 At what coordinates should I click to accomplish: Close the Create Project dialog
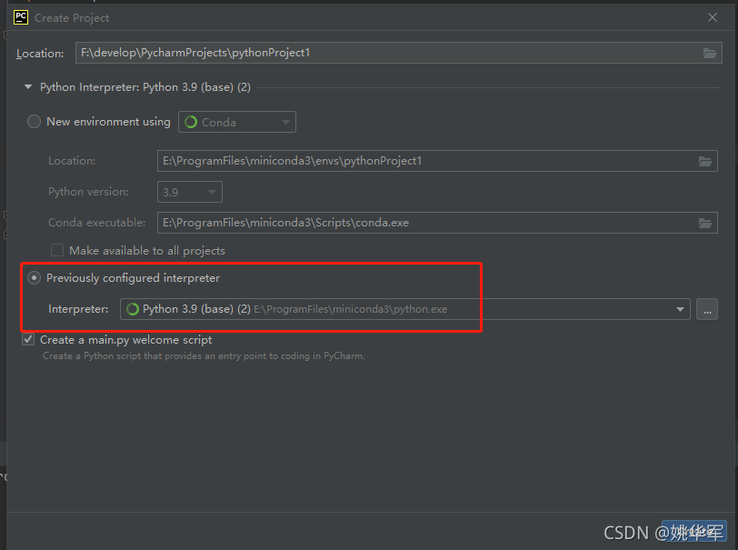click(x=713, y=17)
